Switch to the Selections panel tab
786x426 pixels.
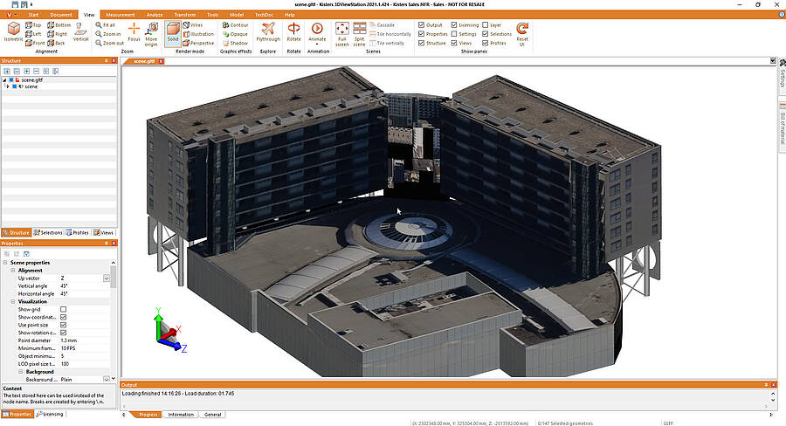tap(48, 232)
